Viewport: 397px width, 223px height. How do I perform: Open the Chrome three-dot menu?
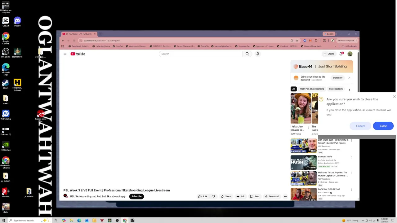pyautogui.click(x=356, y=41)
